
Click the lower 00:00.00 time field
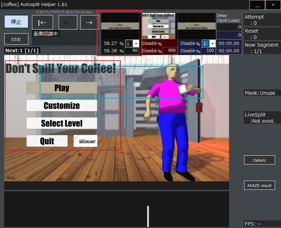pos(229,51)
